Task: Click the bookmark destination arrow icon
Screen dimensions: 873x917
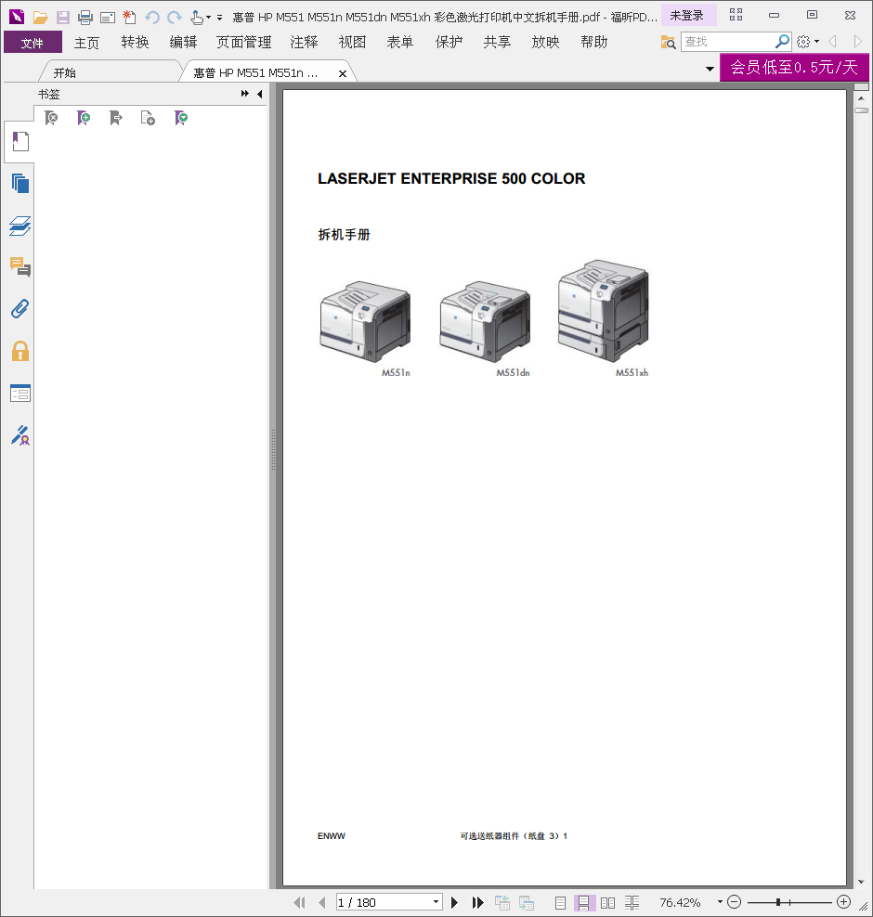Action: (x=116, y=118)
